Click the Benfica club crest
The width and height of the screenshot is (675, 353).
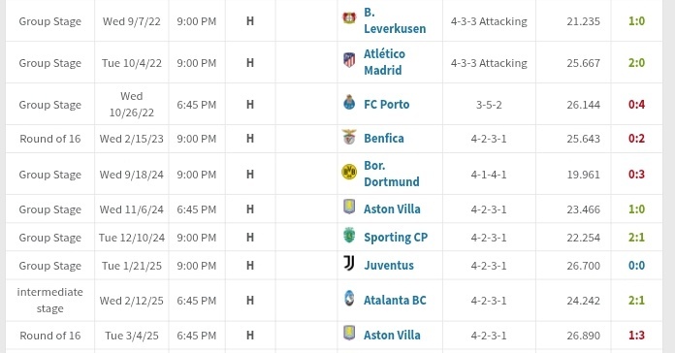coord(349,137)
